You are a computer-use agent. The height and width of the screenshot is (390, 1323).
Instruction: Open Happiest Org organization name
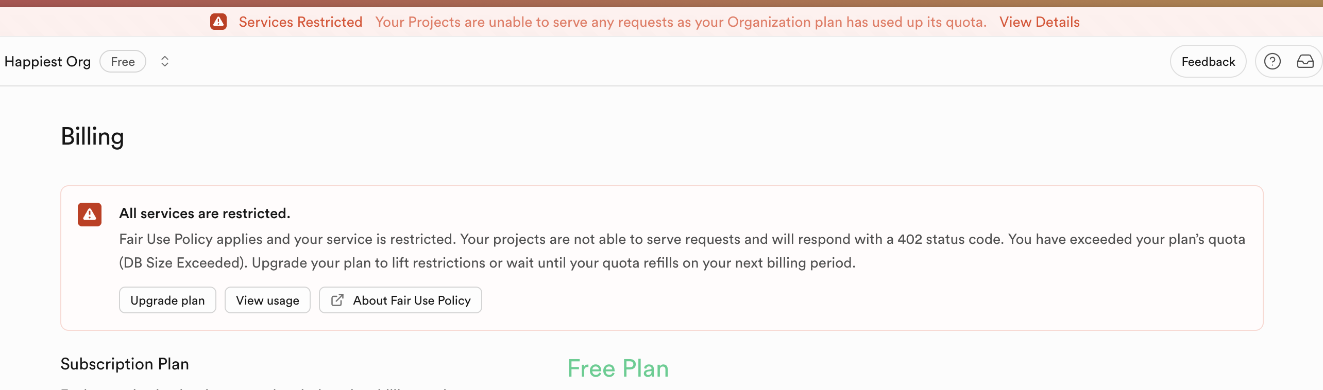(x=47, y=62)
